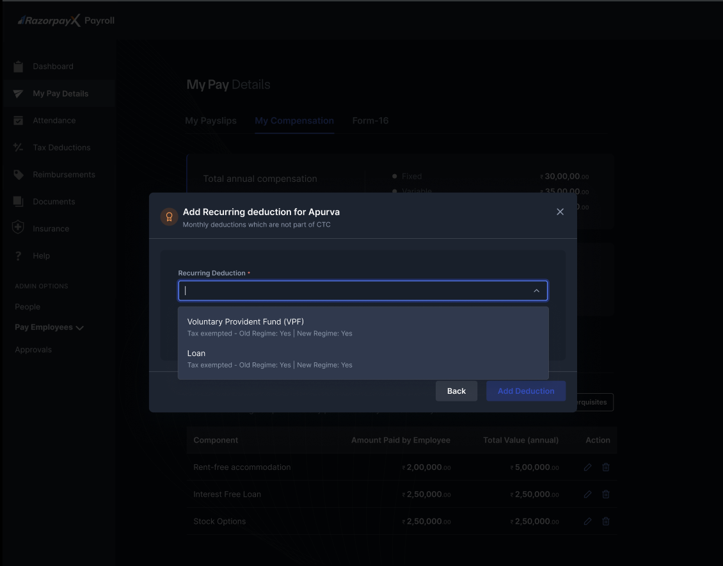723x566 pixels.
Task: Delete the Interest Free Loan row
Action: 606,494
